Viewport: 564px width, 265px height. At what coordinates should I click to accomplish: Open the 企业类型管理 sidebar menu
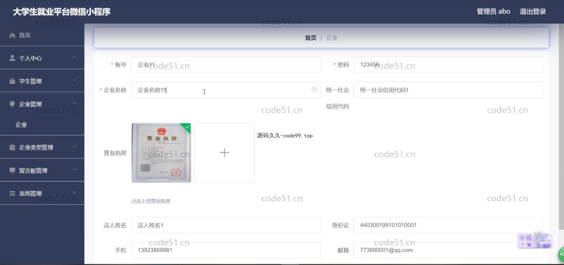(42, 147)
